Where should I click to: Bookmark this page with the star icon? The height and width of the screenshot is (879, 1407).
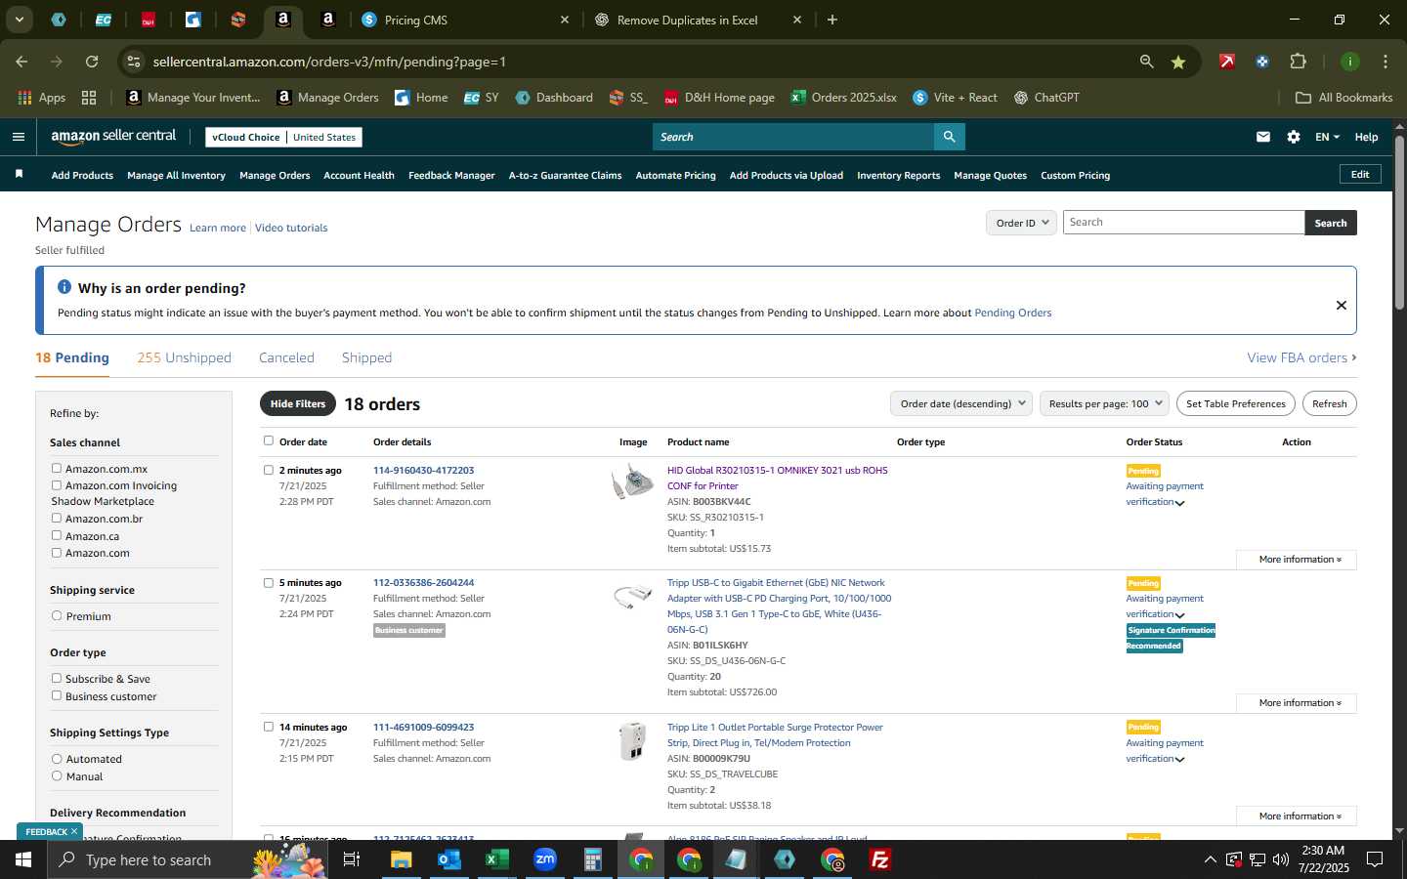click(x=1178, y=62)
